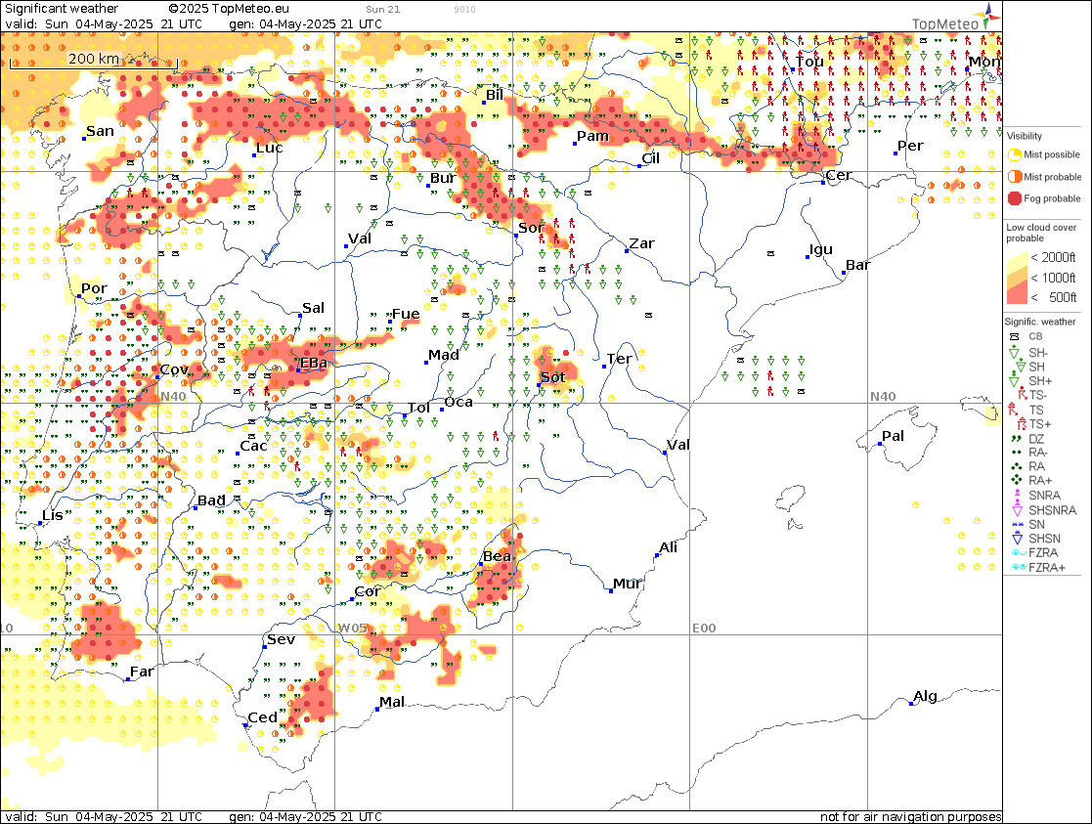Click 'Low cloud cover probable' legend heading
1092x824 pixels.
coord(1041,233)
